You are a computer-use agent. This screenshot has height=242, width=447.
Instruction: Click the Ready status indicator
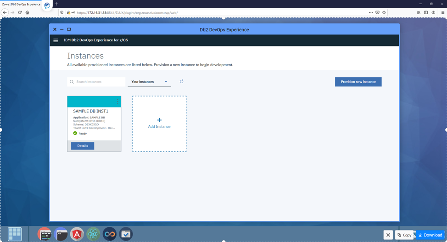80,133
